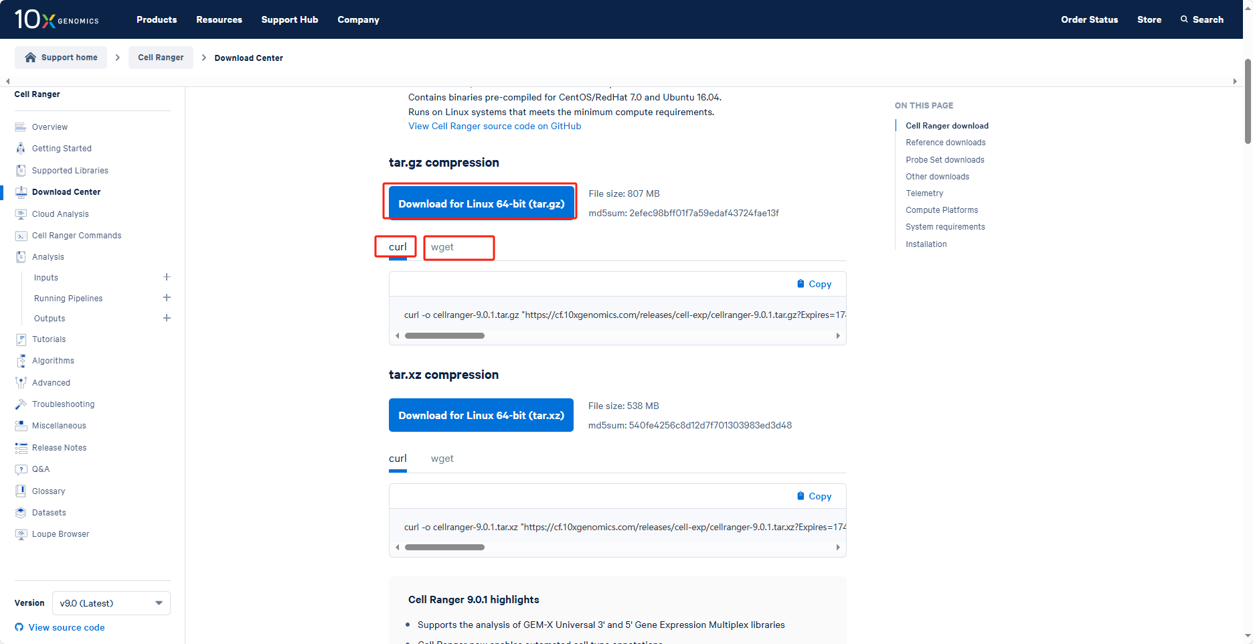1253x644 pixels.
Task: Click the tar.gz code box horizontal scrollbar
Action: point(444,335)
